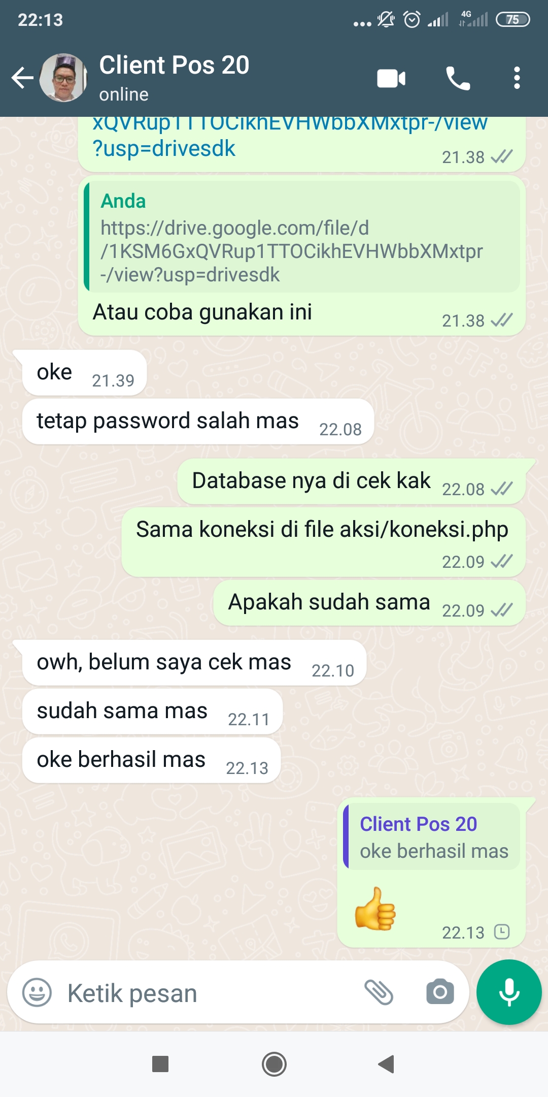Screen dimensions: 548x1097
Task: Tap the Android back triangle button
Action: click(x=387, y=1063)
